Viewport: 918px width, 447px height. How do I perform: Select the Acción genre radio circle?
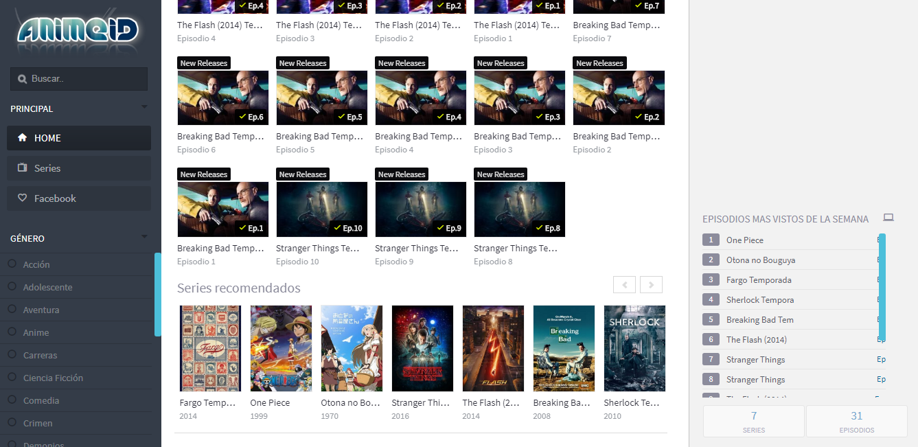12,264
